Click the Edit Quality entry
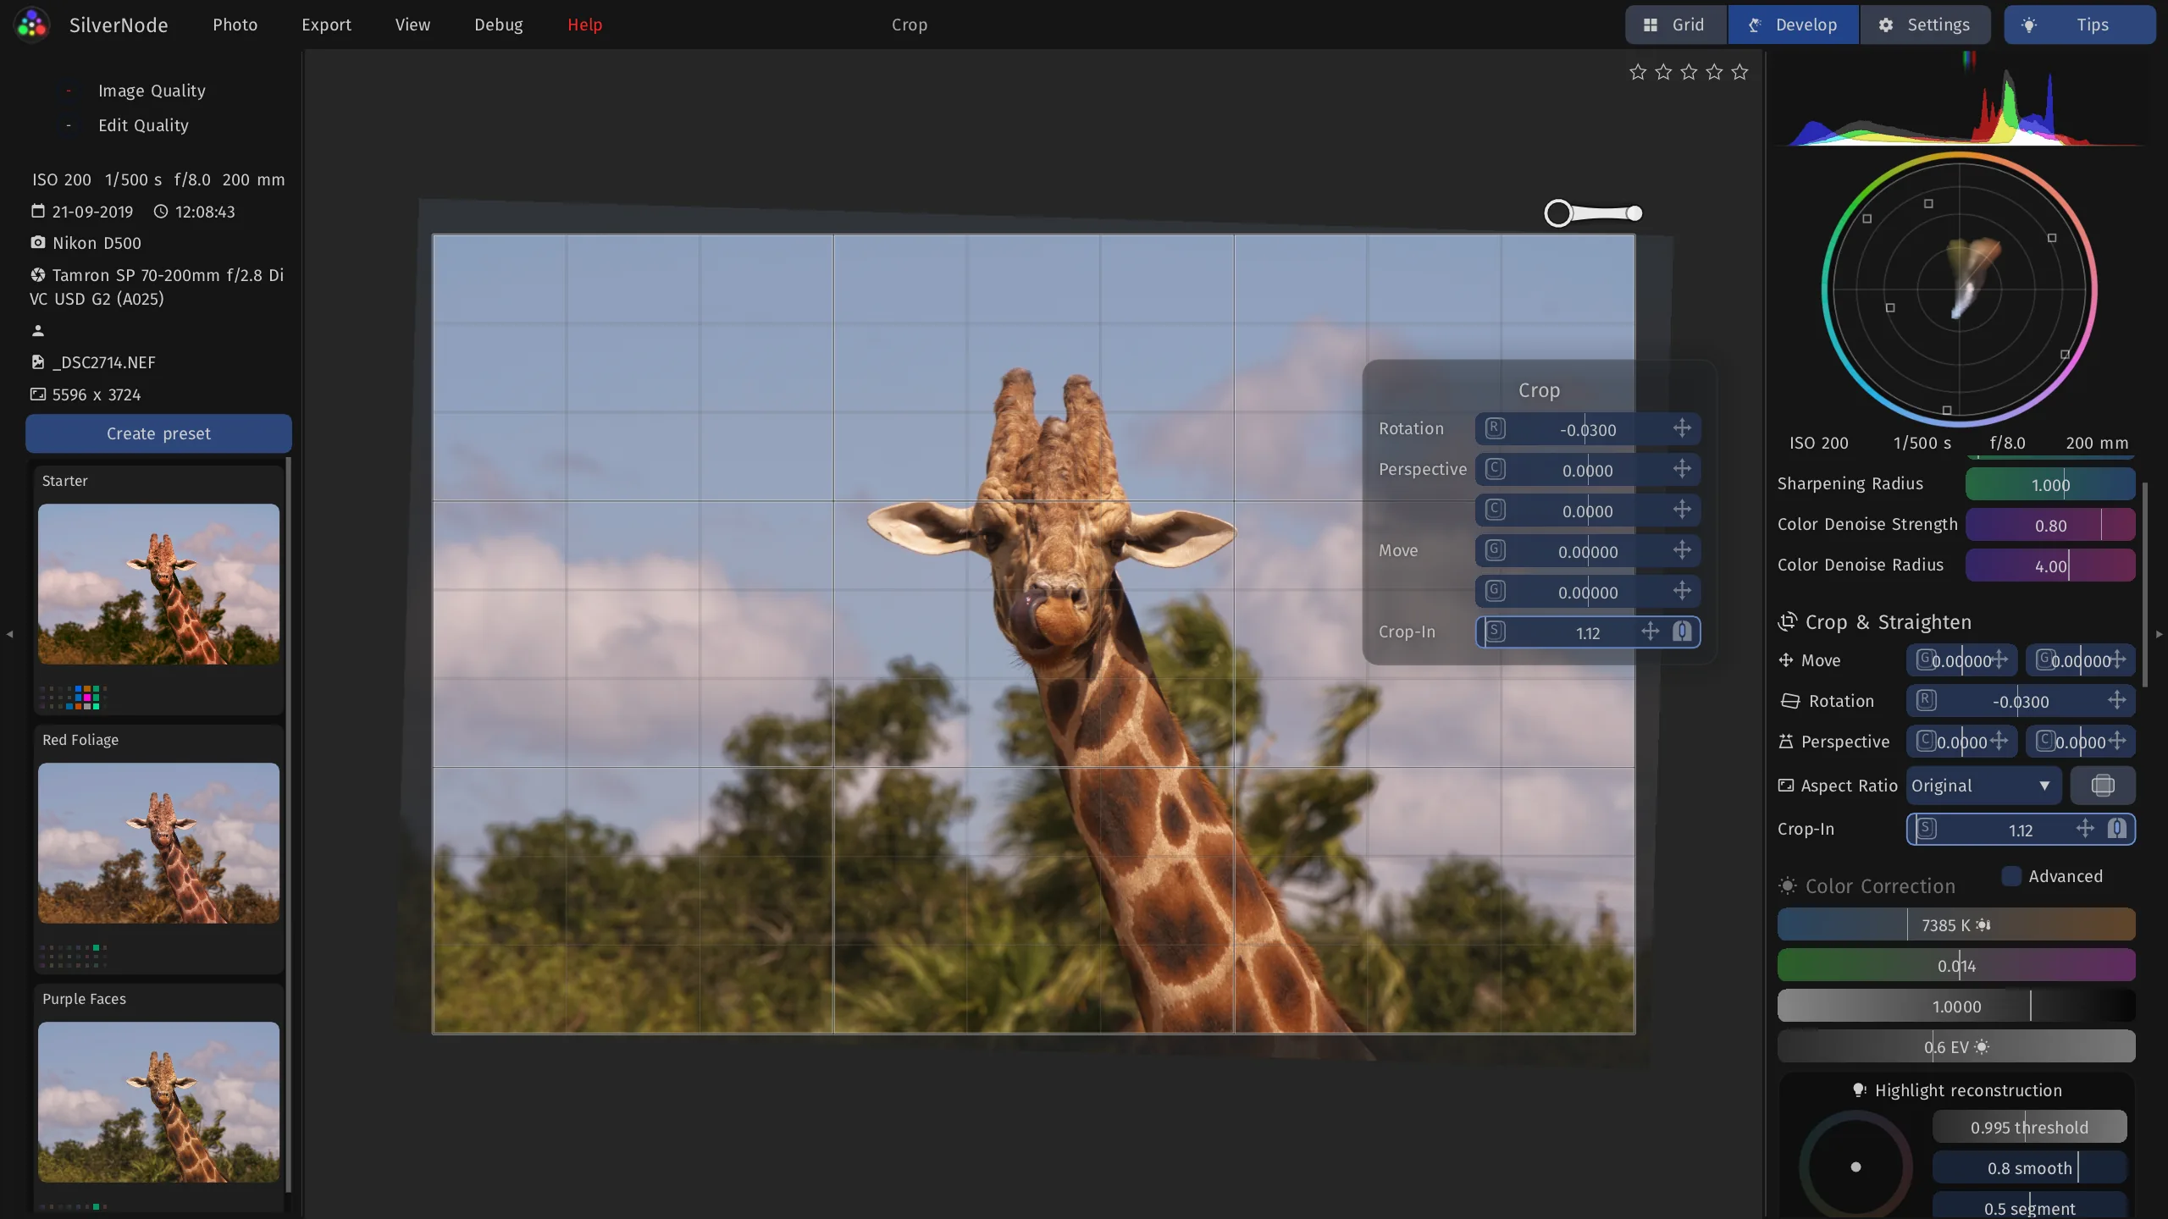 (x=143, y=125)
